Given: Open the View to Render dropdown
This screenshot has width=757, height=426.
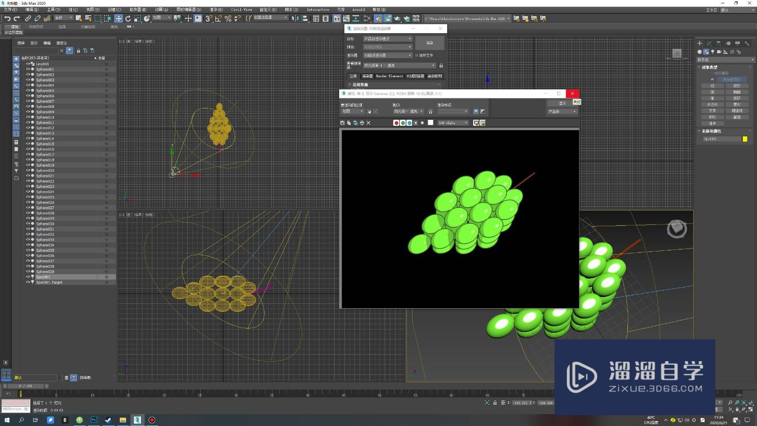Looking at the screenshot, I should [399, 65].
